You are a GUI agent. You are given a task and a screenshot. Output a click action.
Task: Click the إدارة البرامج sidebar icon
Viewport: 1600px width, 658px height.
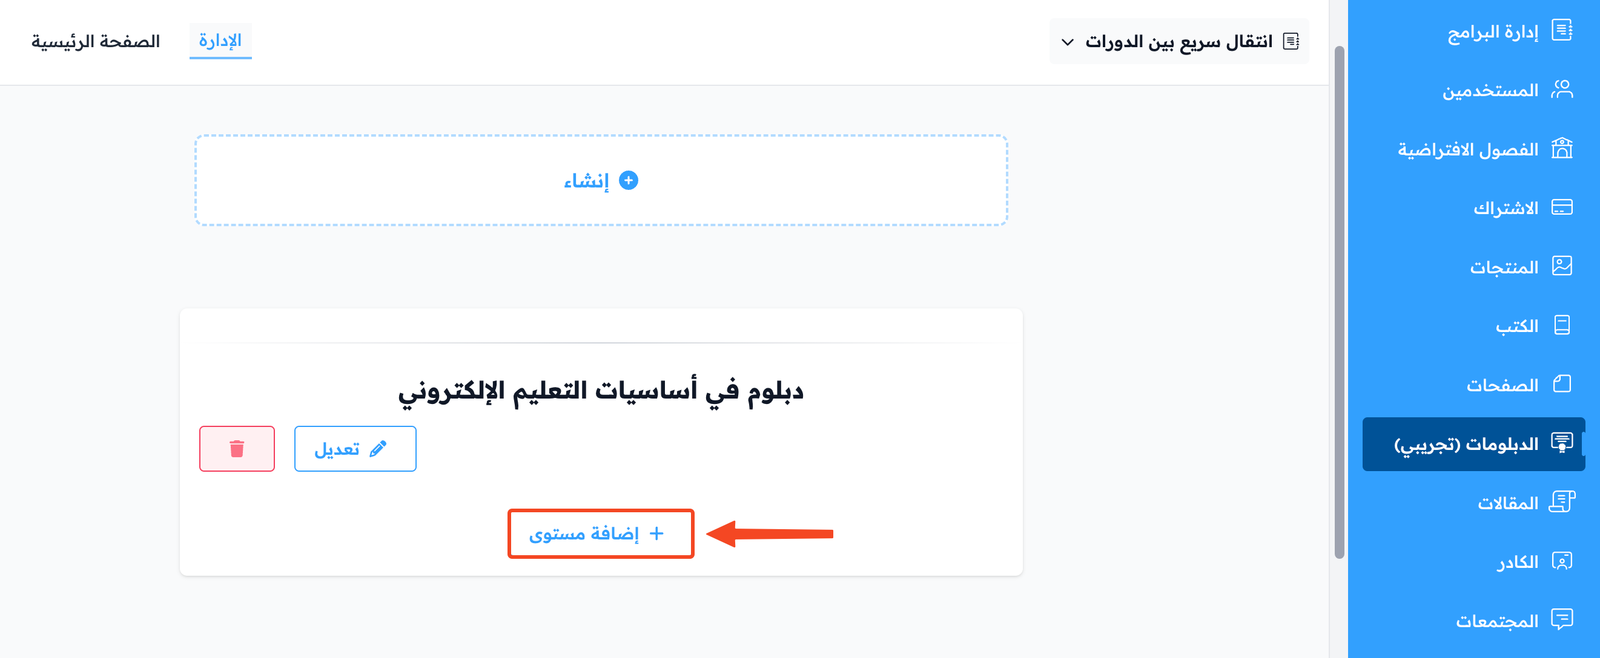click(1561, 30)
